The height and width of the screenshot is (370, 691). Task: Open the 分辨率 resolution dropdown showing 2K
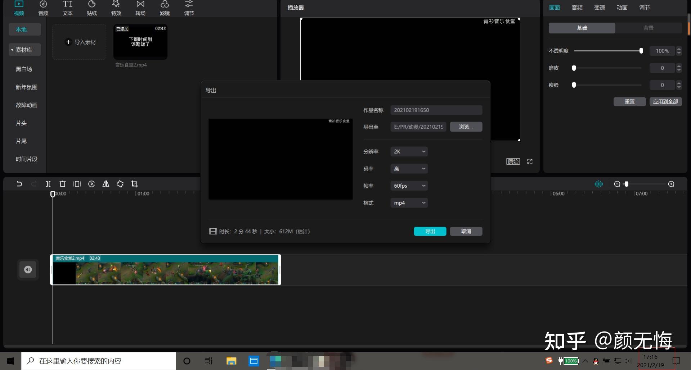[x=409, y=152]
